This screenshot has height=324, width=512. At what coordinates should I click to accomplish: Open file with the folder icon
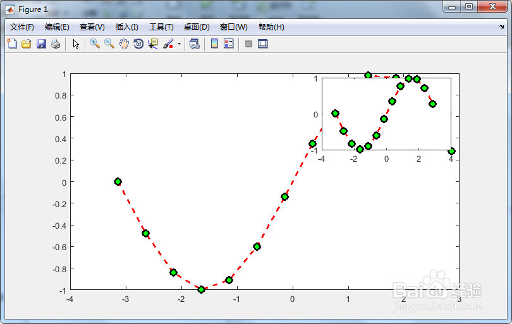[x=27, y=44]
